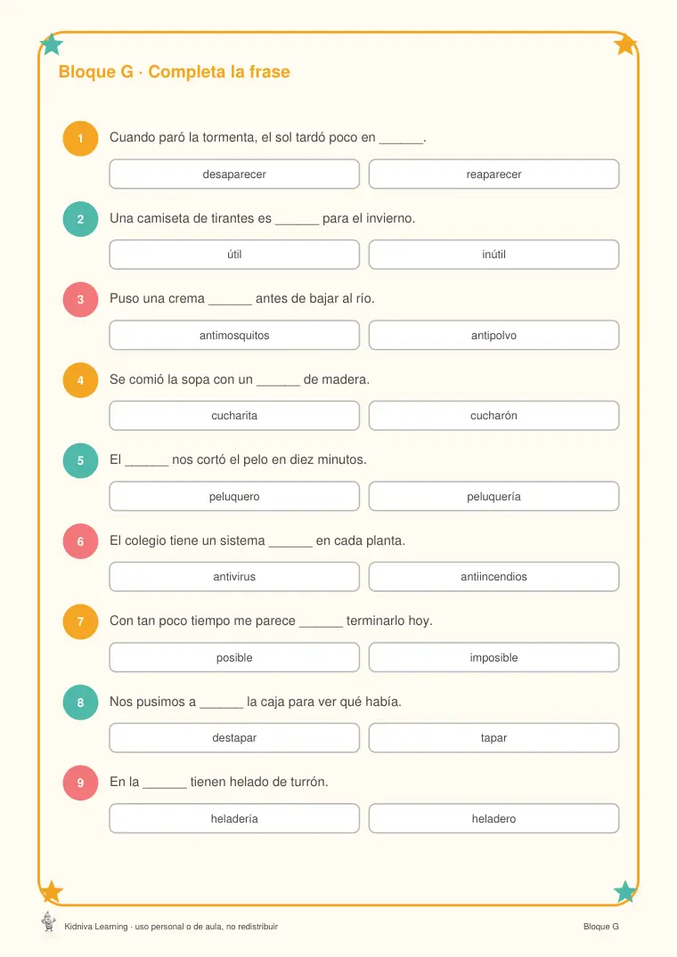Click the teal number 5 circle
Screen dimensions: 677x957
[80, 461]
